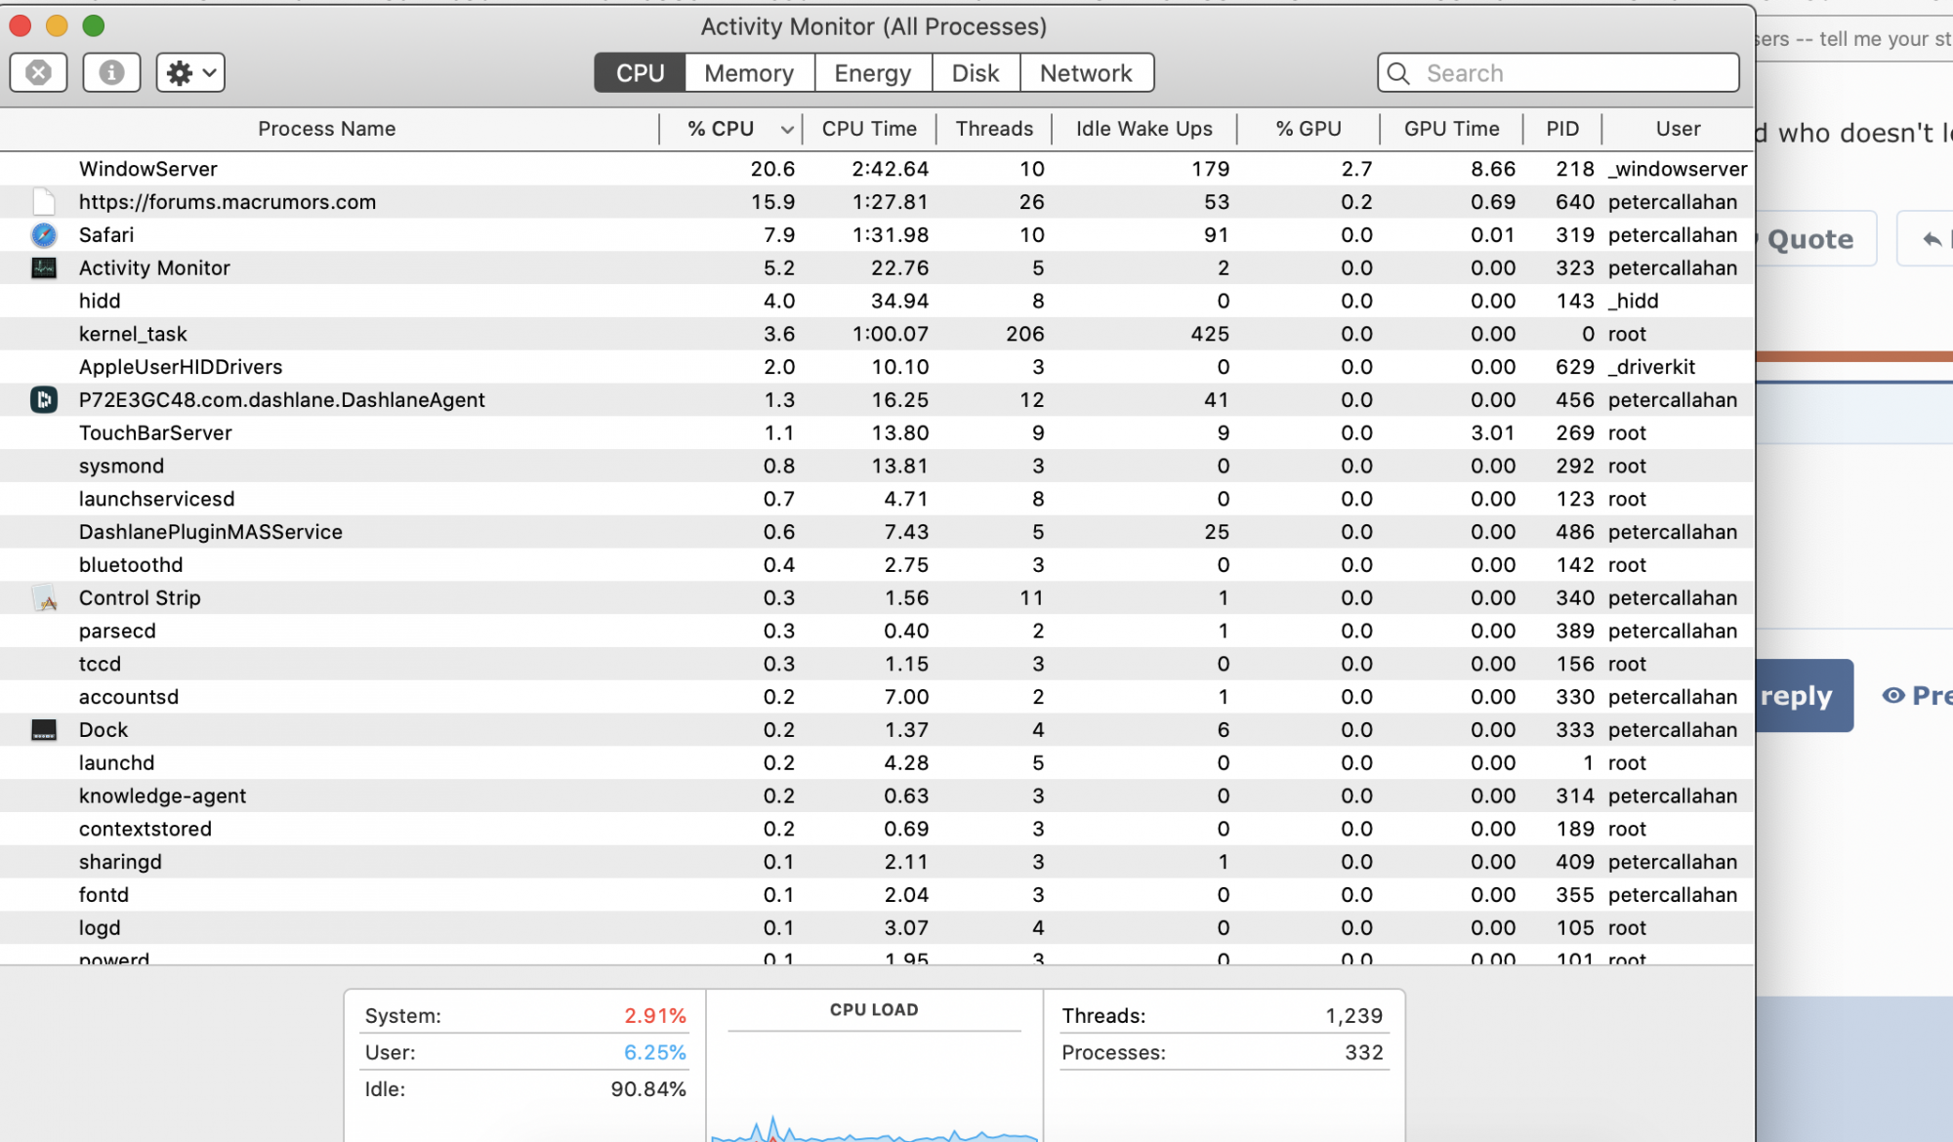The image size is (1953, 1142).
Task: Select the knowledge-agent process
Action: (x=877, y=796)
